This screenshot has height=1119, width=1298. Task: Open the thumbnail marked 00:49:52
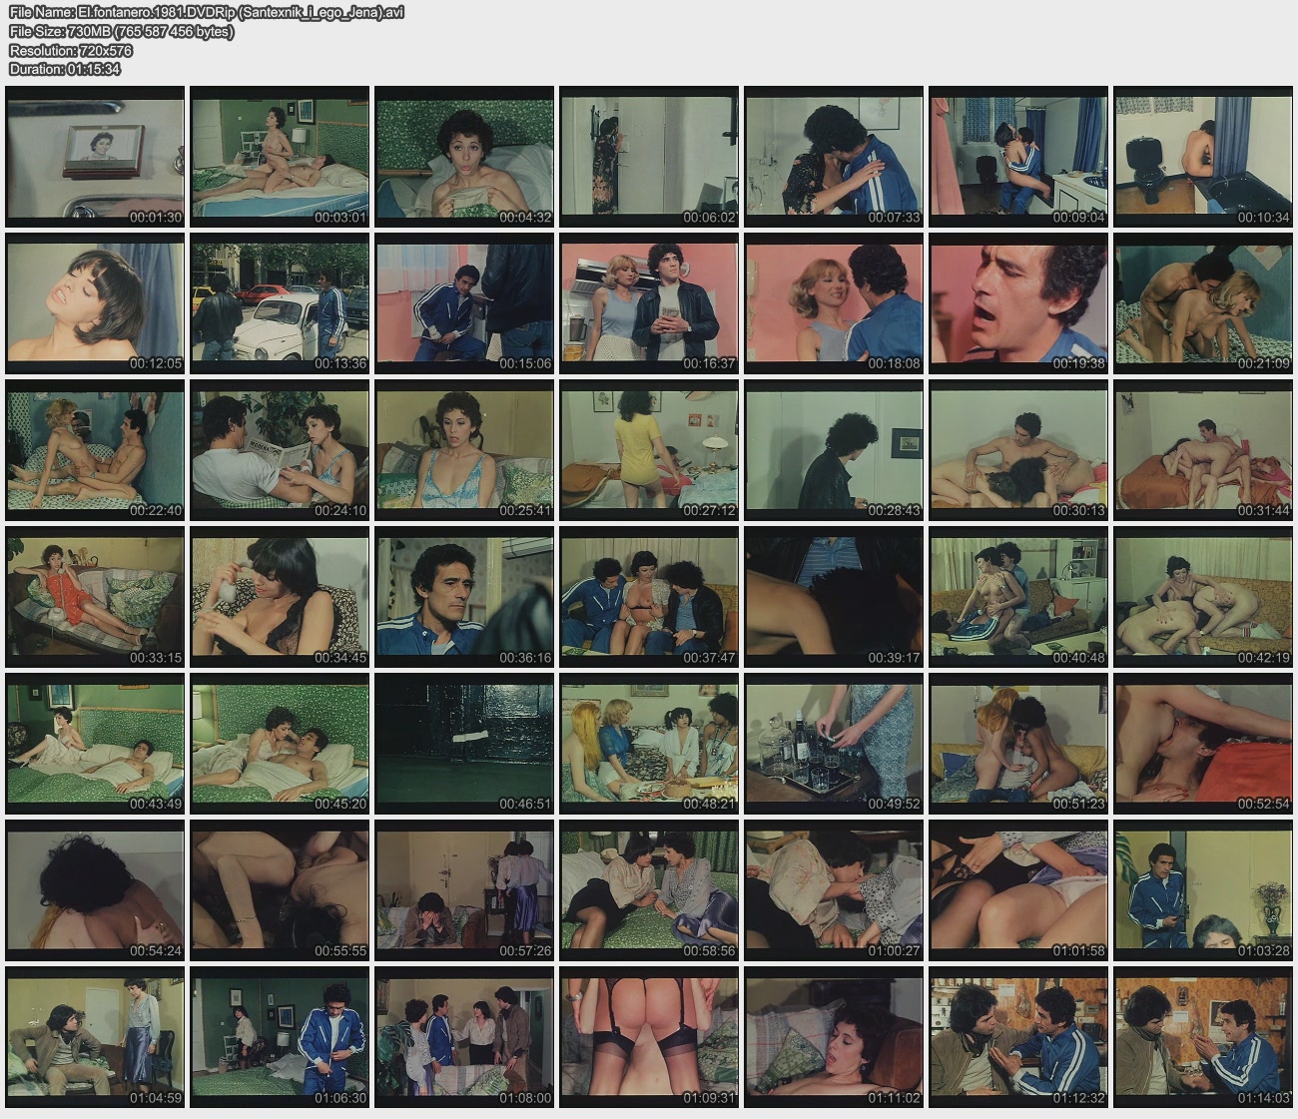pyautogui.click(x=834, y=744)
